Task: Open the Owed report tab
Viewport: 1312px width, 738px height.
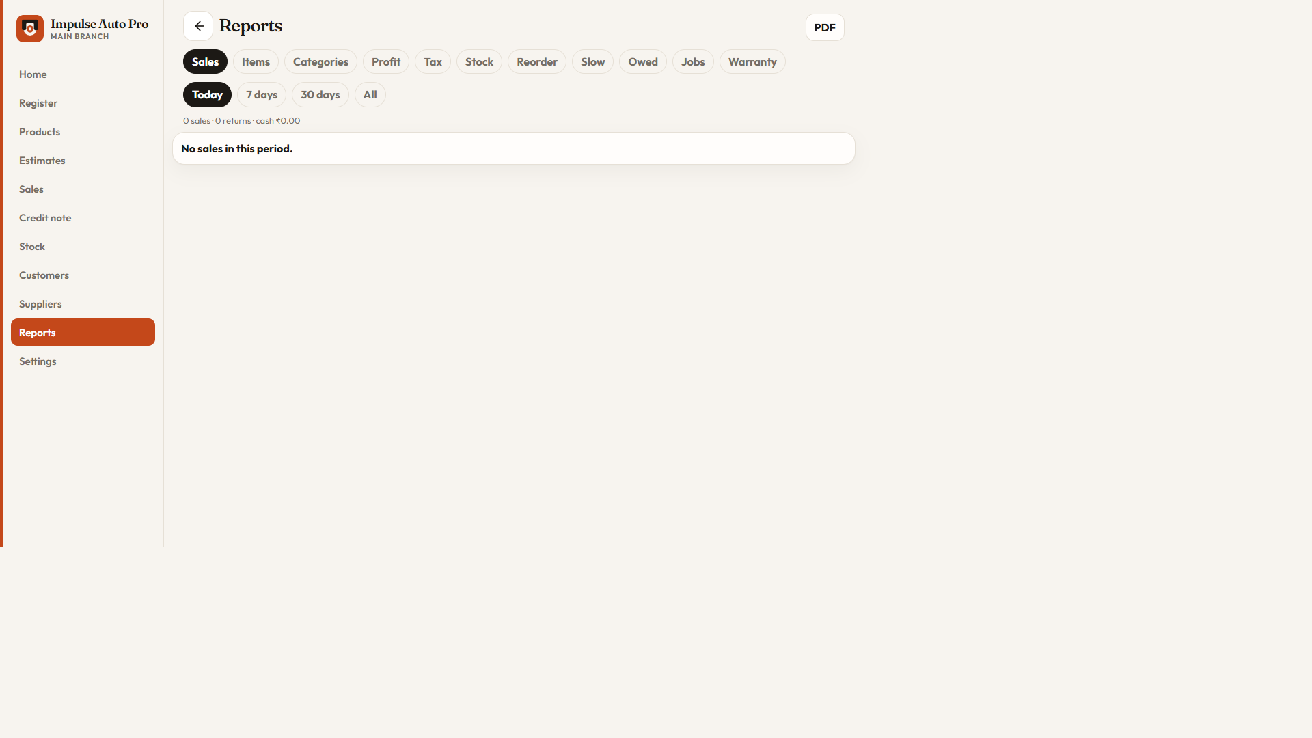Action: point(643,61)
